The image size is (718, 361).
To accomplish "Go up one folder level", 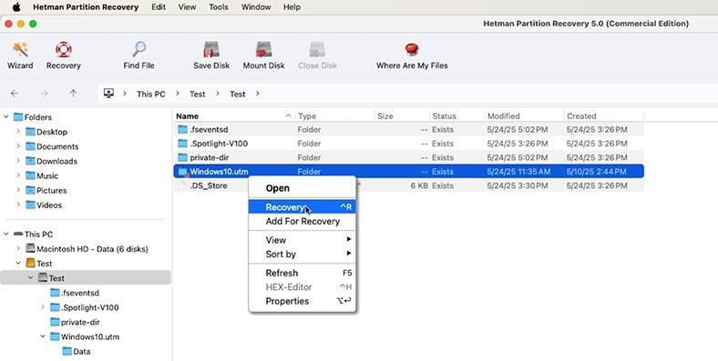I will [73, 94].
